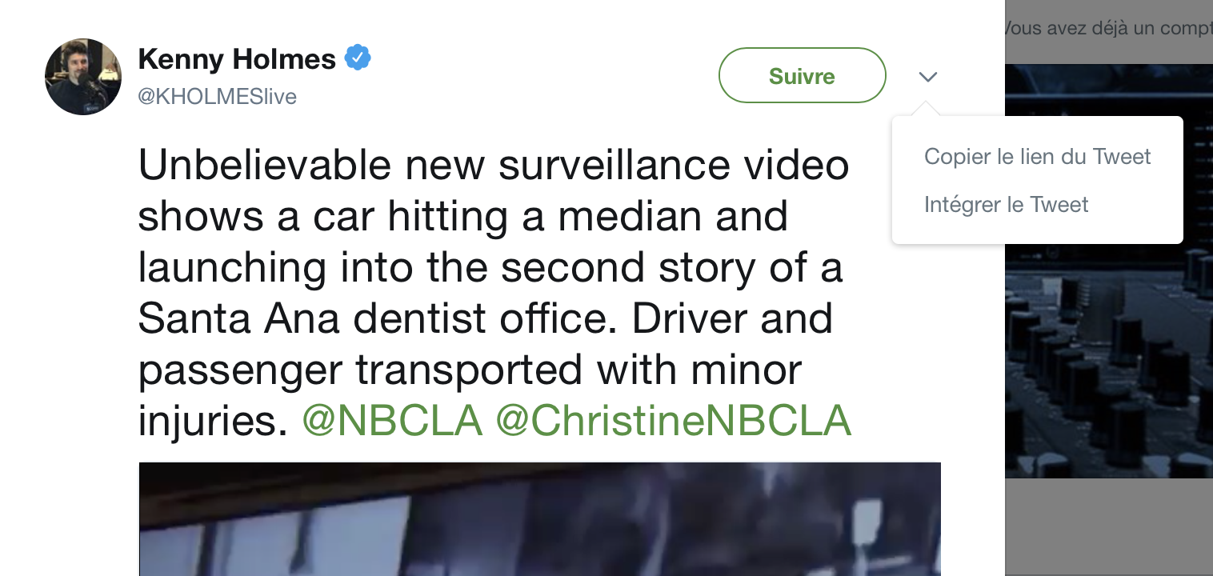Choose 'Intégrer le Tweet' option
This screenshot has height=576, width=1213.
click(x=1006, y=205)
